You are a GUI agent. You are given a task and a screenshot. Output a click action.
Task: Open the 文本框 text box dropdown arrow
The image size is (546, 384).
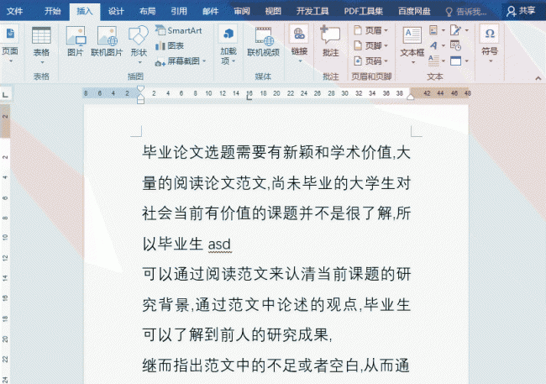[x=413, y=63]
